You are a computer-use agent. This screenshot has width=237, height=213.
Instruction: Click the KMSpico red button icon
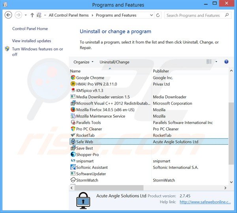tap(73, 90)
